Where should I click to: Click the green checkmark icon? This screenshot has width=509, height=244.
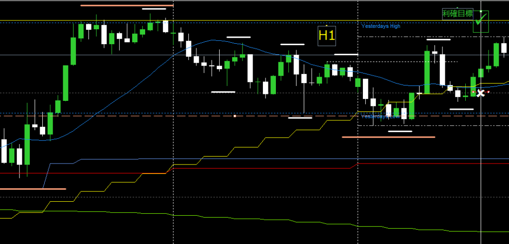click(480, 20)
